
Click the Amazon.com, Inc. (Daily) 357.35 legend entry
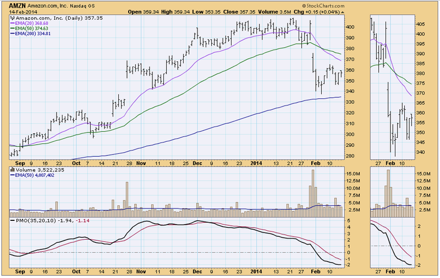pyautogui.click(x=59, y=18)
